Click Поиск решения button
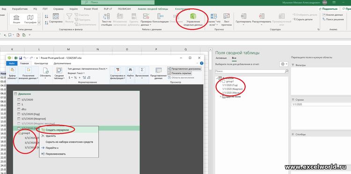 [x=333, y=20]
